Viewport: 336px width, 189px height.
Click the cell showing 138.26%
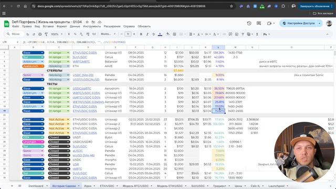click(218, 52)
